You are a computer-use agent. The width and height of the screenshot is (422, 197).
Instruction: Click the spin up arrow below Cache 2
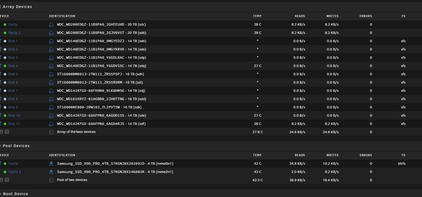[x=7, y=180]
